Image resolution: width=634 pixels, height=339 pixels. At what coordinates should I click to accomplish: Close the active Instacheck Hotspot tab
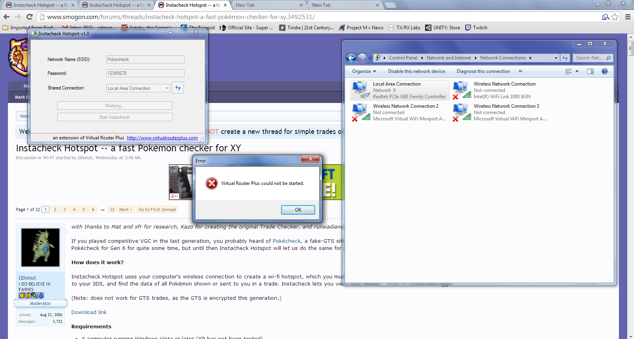225,5
